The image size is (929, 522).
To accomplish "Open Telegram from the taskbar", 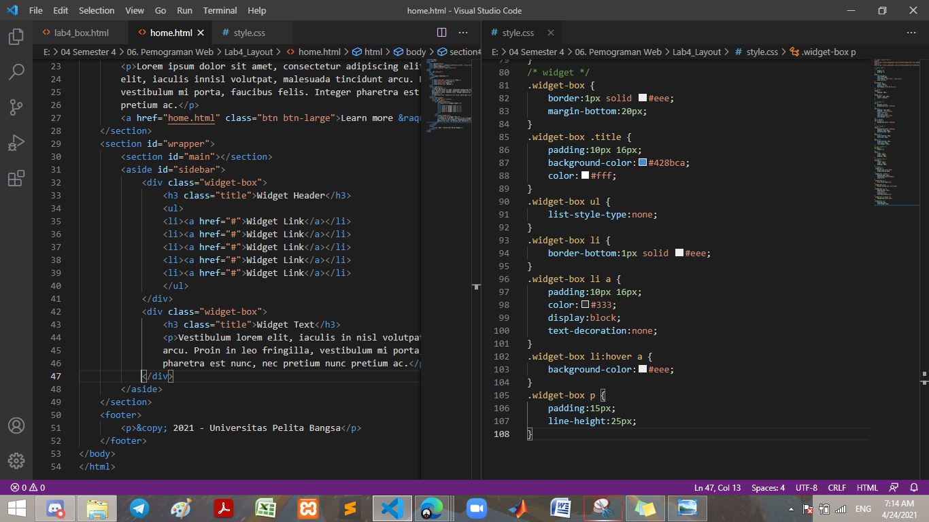I will [x=139, y=508].
